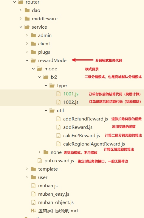Image resolution: width=144 pixels, height=218 pixels.
Task: Click the middleware folder icon
Action: pos(27,19)
